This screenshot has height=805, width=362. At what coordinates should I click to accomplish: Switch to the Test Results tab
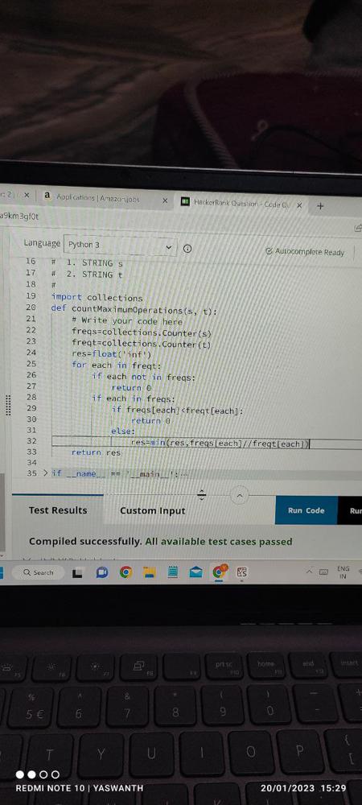pyautogui.click(x=58, y=510)
